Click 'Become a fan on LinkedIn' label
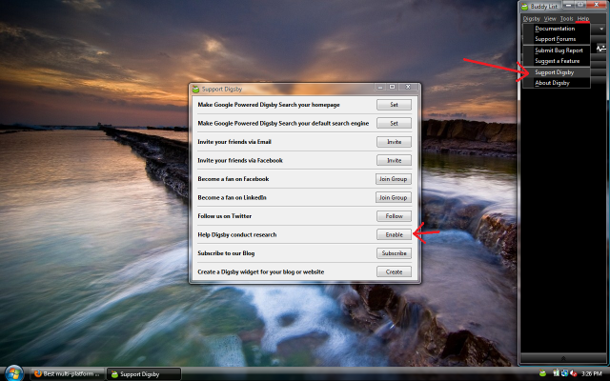Image resolution: width=610 pixels, height=381 pixels. [232, 197]
